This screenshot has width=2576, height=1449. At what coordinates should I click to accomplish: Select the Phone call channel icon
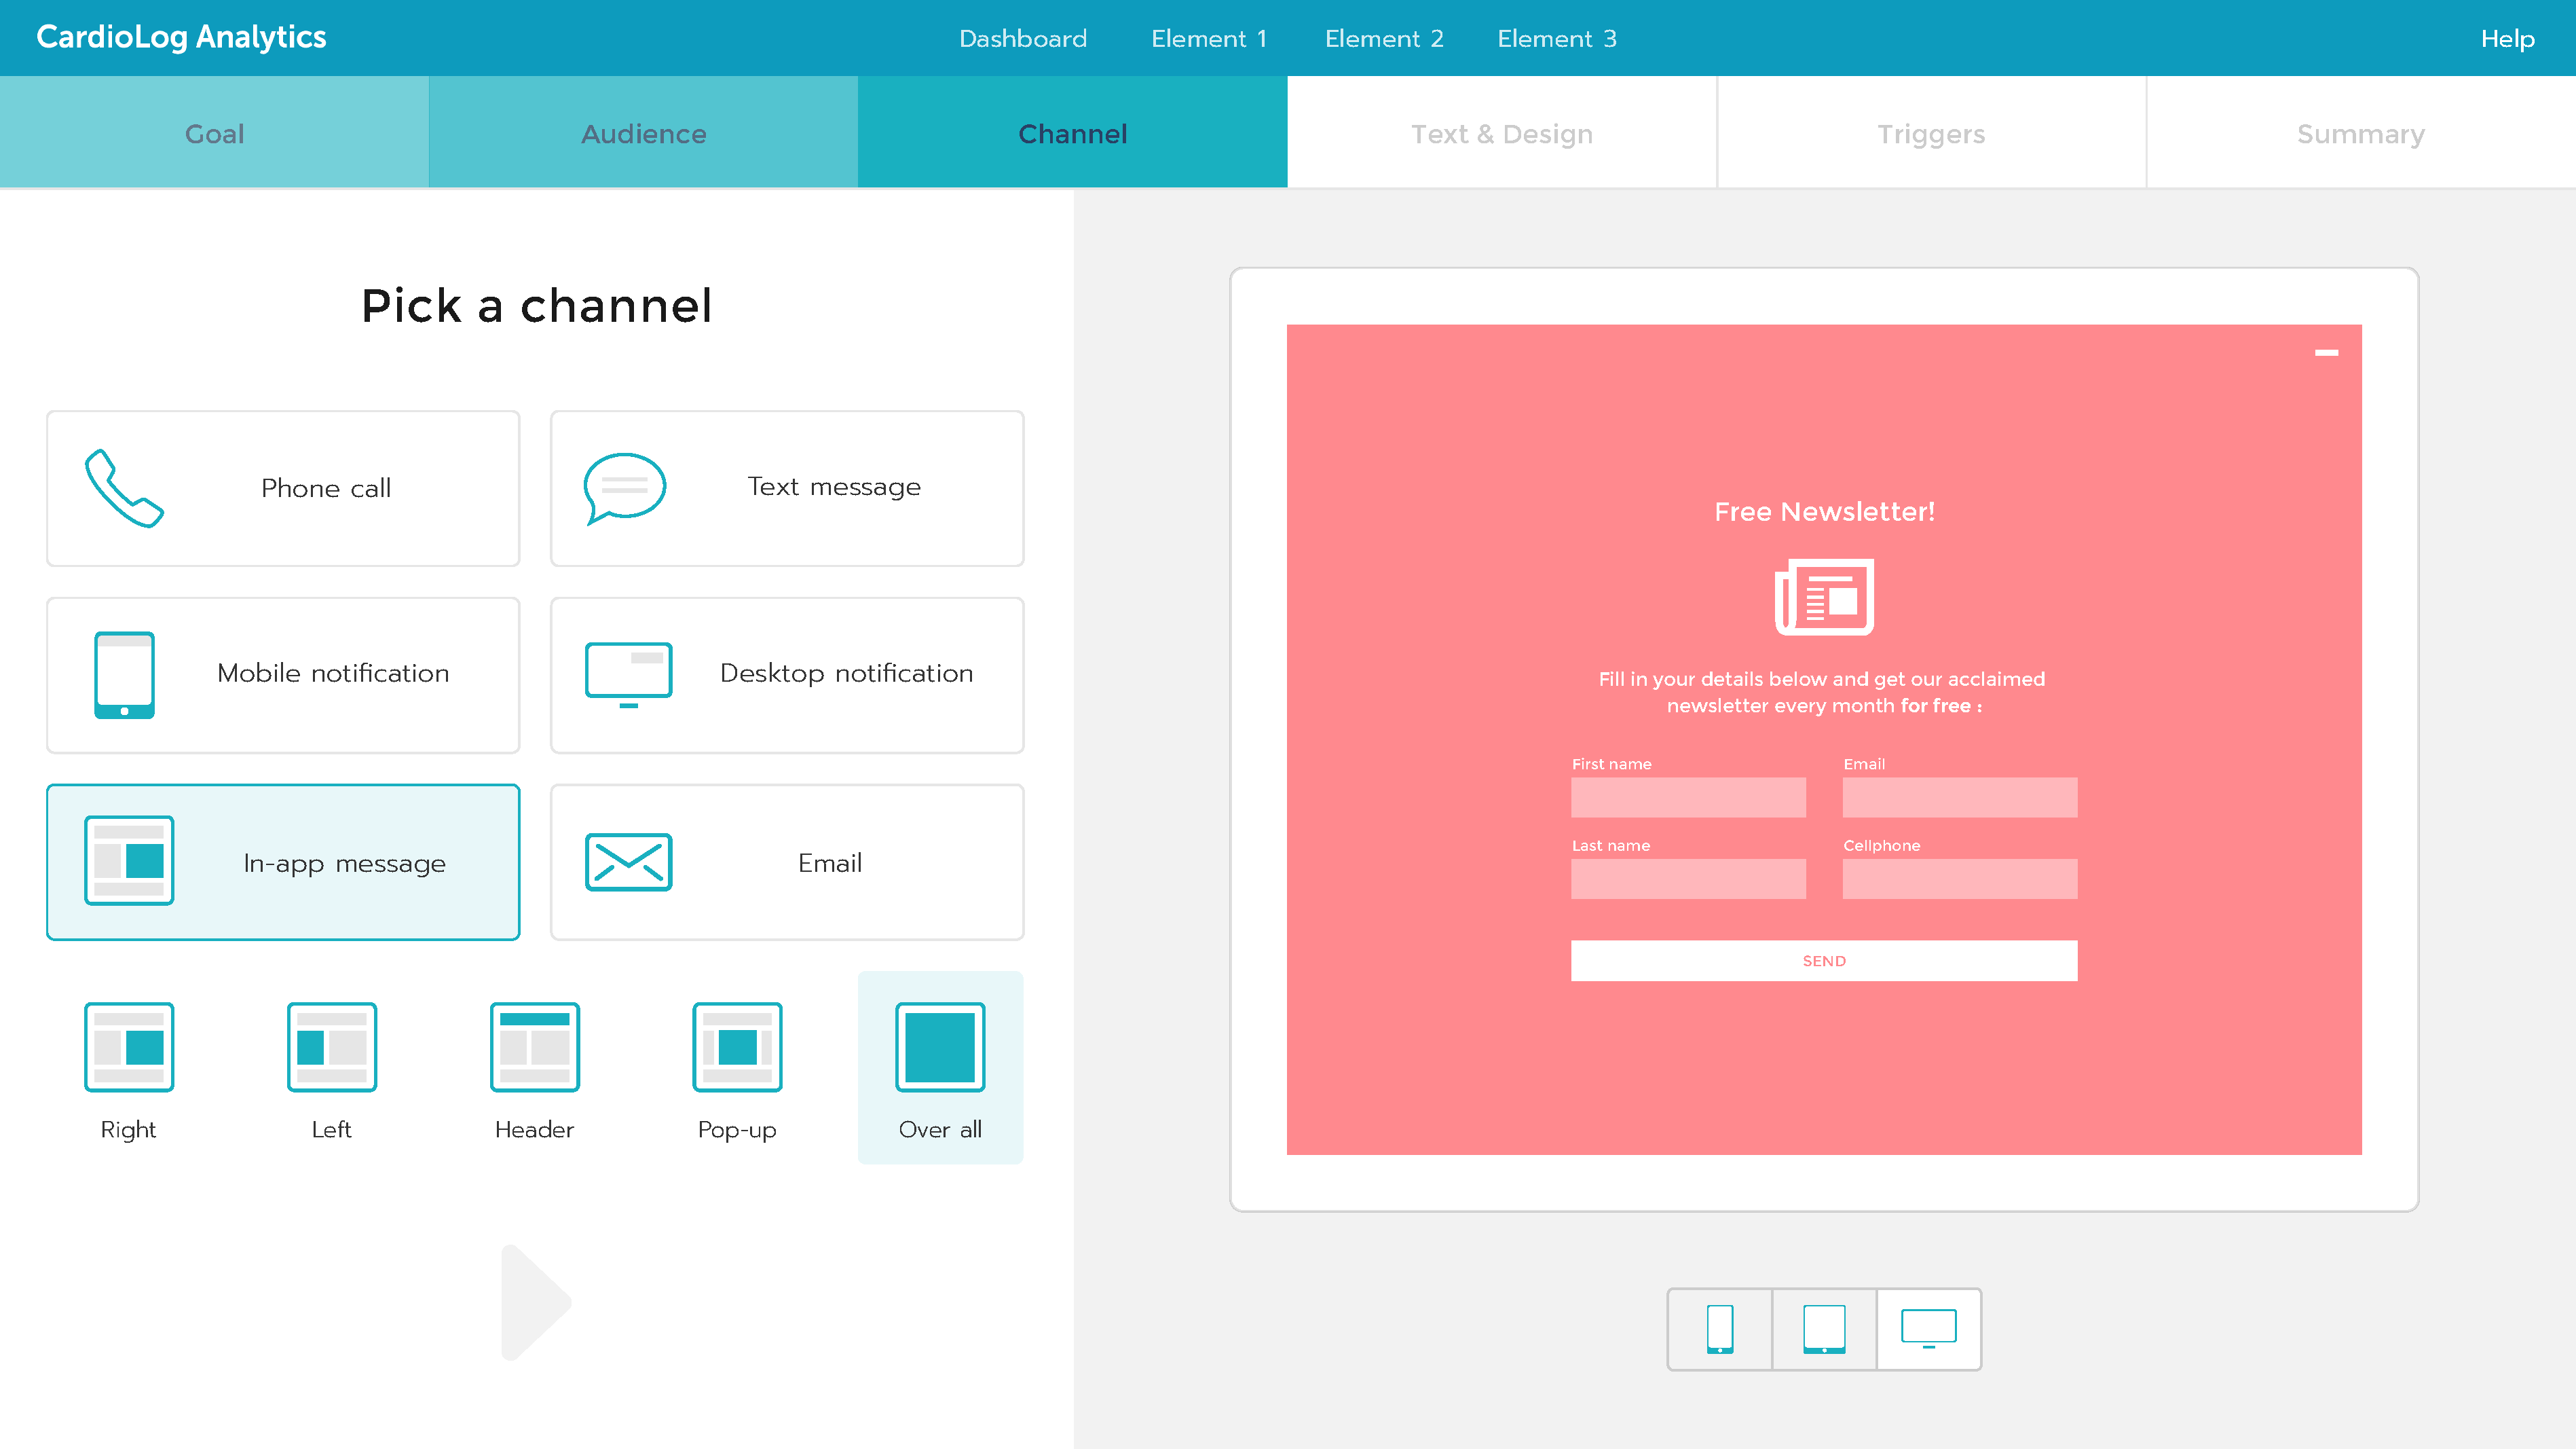point(124,488)
